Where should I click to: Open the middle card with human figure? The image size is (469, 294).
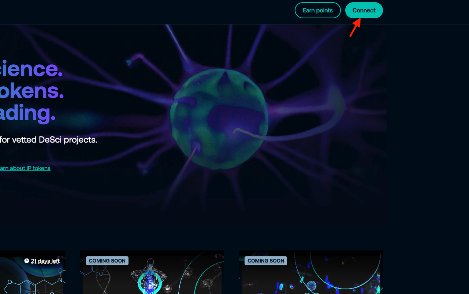click(152, 278)
